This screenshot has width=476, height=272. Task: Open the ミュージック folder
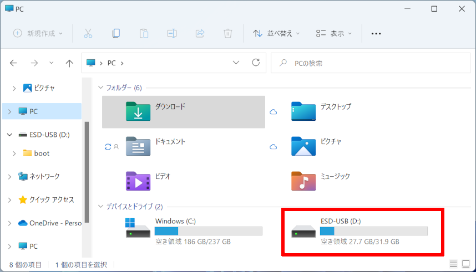click(x=335, y=181)
